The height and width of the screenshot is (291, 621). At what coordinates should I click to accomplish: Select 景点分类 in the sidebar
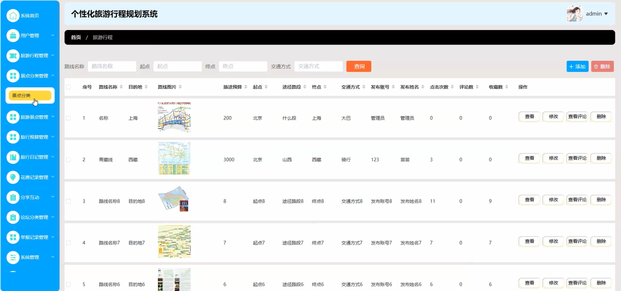pyautogui.click(x=30, y=96)
